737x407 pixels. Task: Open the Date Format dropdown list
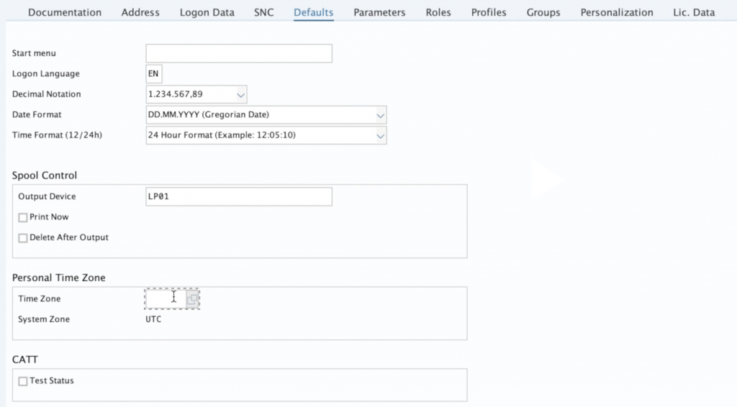[380, 115]
